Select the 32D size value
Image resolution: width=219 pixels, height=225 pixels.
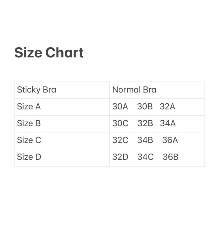(120, 157)
